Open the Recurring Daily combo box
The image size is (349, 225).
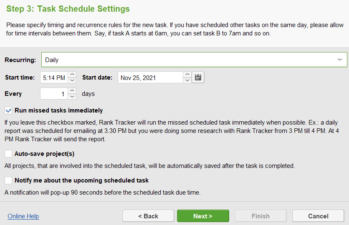194,60
